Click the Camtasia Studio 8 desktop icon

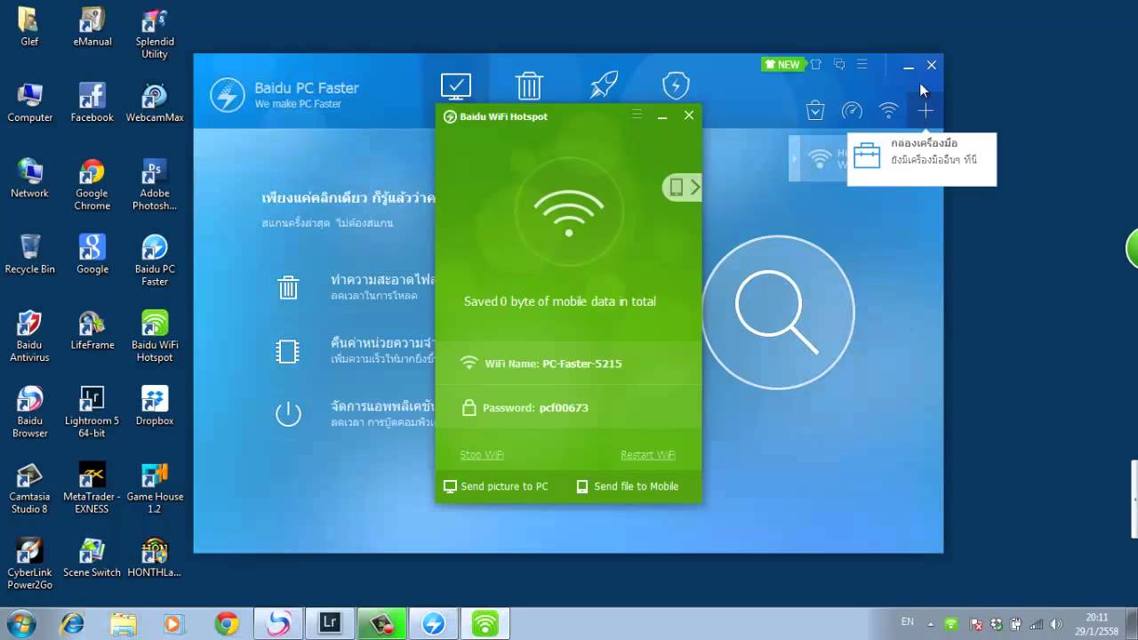tap(29, 488)
